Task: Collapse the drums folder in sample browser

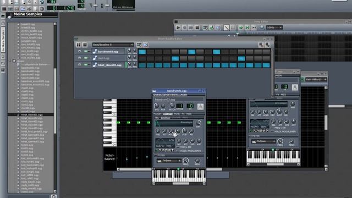Action: 10,61
